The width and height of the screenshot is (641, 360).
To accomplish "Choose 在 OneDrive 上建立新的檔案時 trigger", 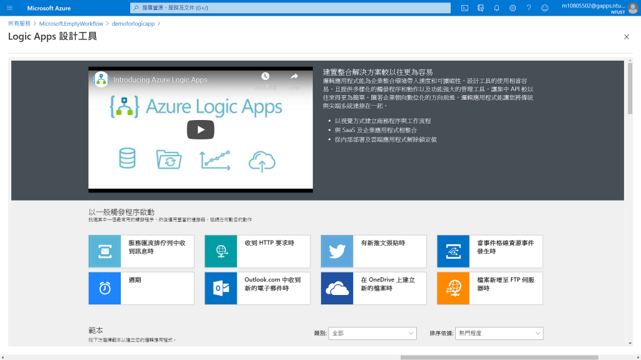I will point(374,288).
